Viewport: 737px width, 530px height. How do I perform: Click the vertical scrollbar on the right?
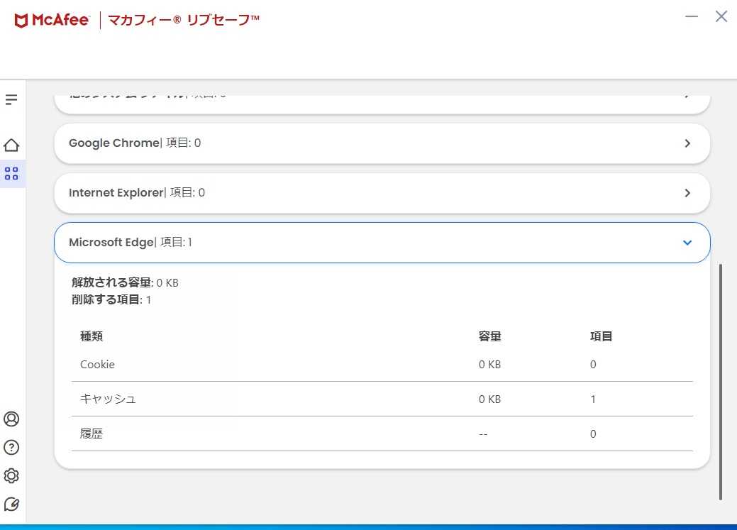721,382
